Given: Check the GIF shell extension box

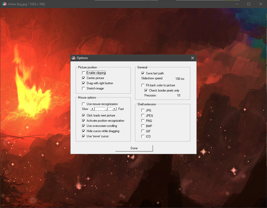Looking at the screenshot, I should coord(143,131).
